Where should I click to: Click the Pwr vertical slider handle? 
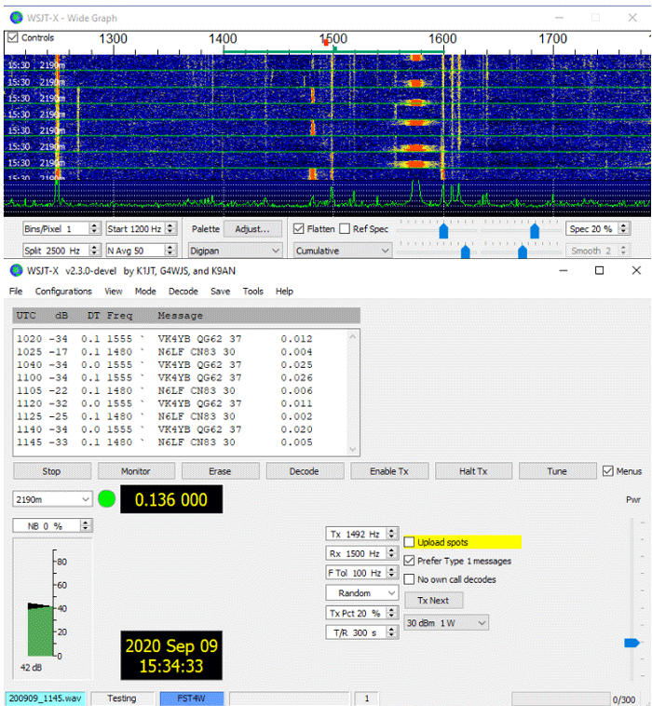click(632, 643)
